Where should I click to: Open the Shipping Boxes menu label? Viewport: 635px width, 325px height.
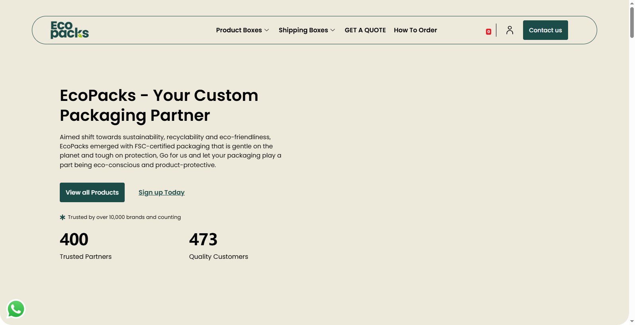(x=303, y=30)
